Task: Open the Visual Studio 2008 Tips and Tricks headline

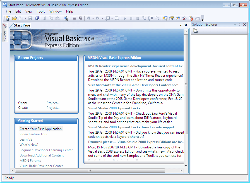Action: [114, 108]
